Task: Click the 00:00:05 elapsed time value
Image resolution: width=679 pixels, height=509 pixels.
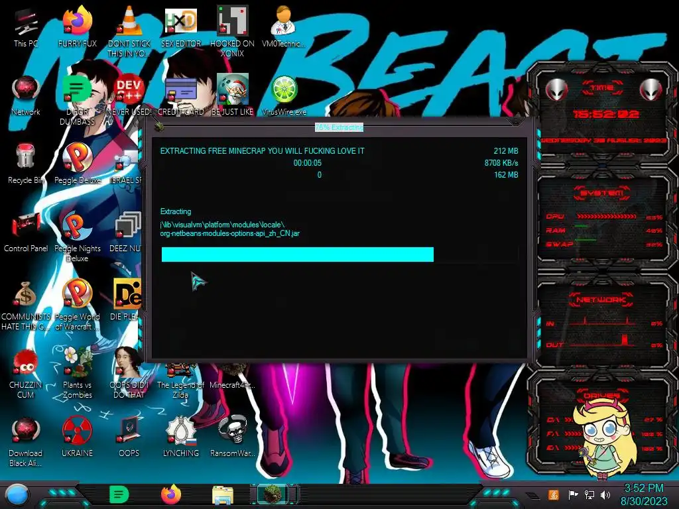Action: pos(308,163)
